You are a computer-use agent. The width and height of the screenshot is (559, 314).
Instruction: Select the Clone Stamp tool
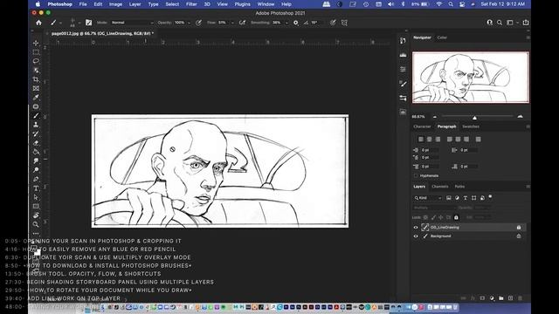point(36,125)
